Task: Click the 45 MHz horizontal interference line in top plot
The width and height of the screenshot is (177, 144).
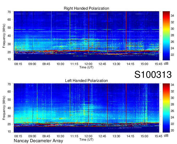Action: click(86, 32)
